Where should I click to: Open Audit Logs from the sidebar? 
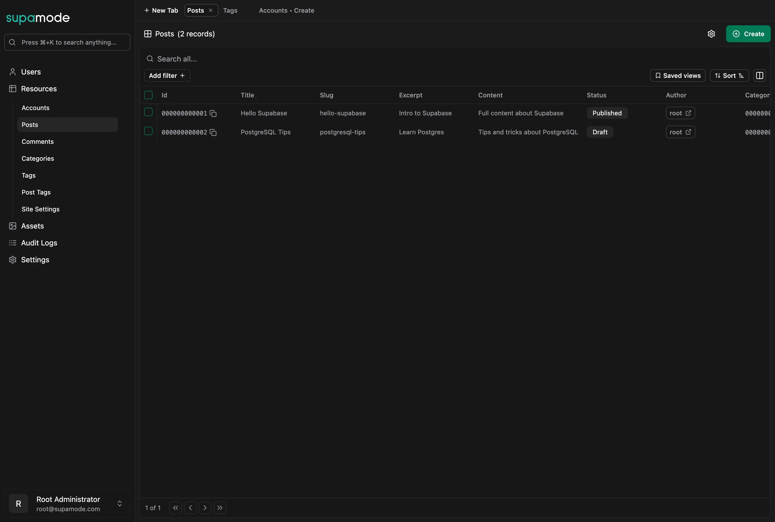(x=39, y=243)
